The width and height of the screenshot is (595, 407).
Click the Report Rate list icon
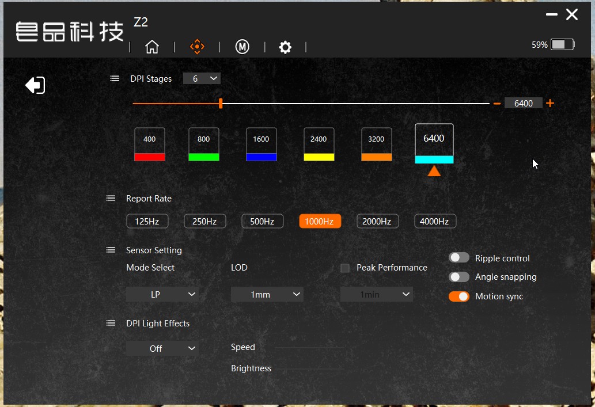(x=111, y=198)
